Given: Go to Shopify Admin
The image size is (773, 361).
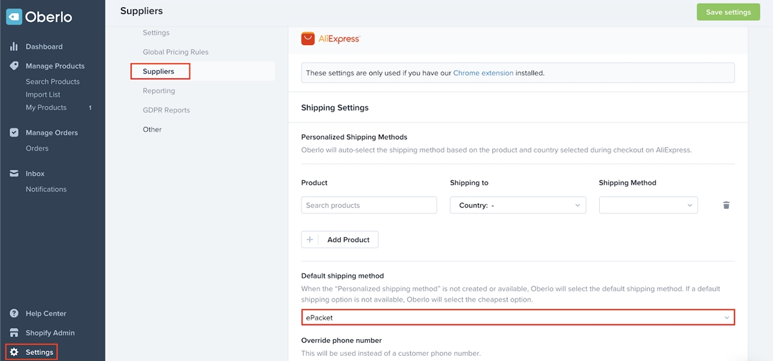Looking at the screenshot, I should click(50, 333).
